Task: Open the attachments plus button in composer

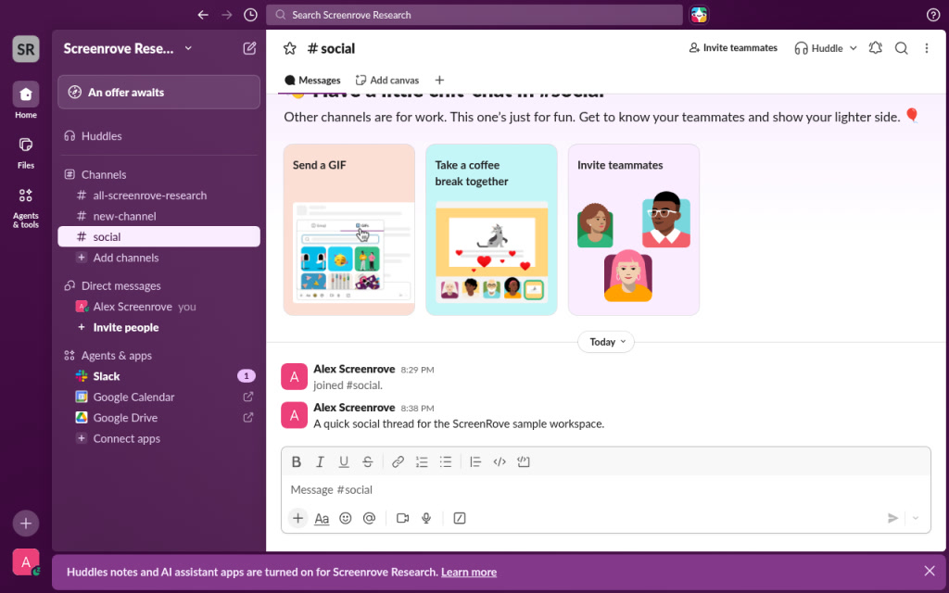Action: 297,519
